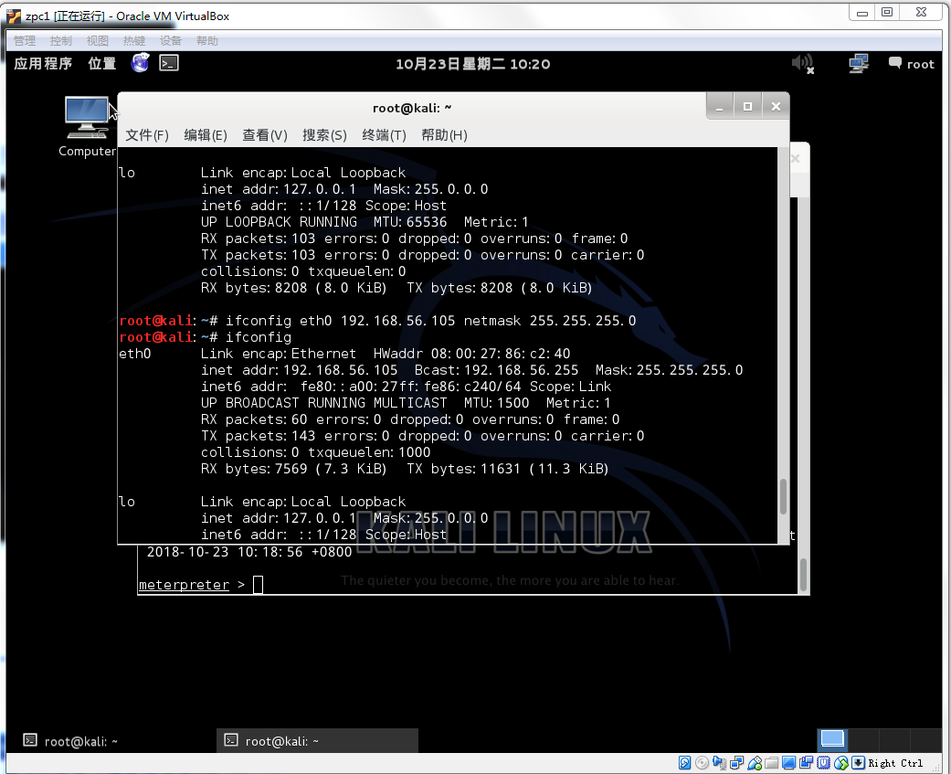
Task: Click the VirtualBox window title bar icon
Action: pyautogui.click(x=14, y=16)
